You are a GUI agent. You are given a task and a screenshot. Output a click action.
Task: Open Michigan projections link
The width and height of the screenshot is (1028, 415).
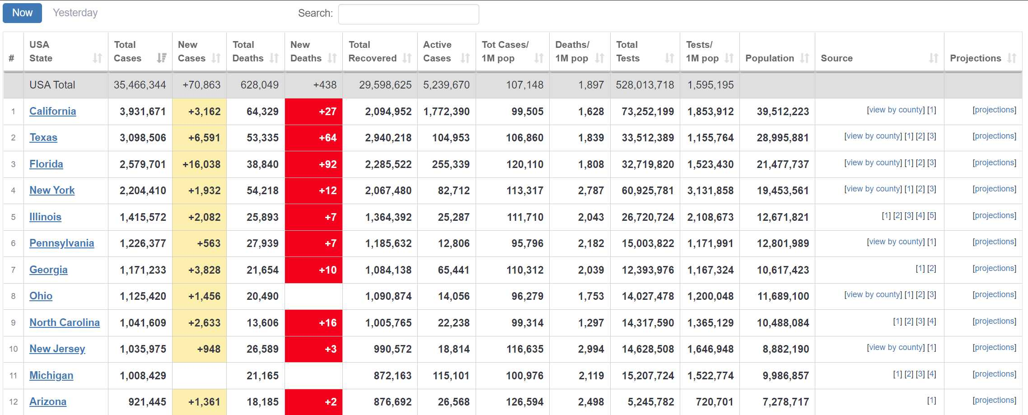(x=994, y=374)
